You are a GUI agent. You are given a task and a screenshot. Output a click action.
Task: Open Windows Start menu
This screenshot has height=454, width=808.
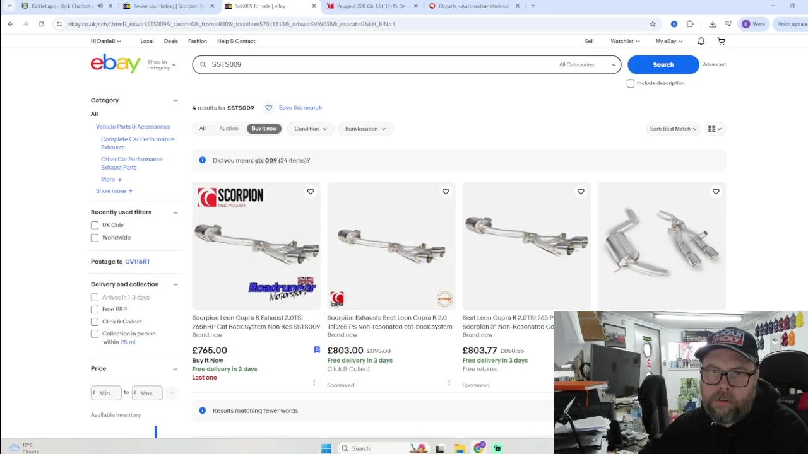click(326, 448)
